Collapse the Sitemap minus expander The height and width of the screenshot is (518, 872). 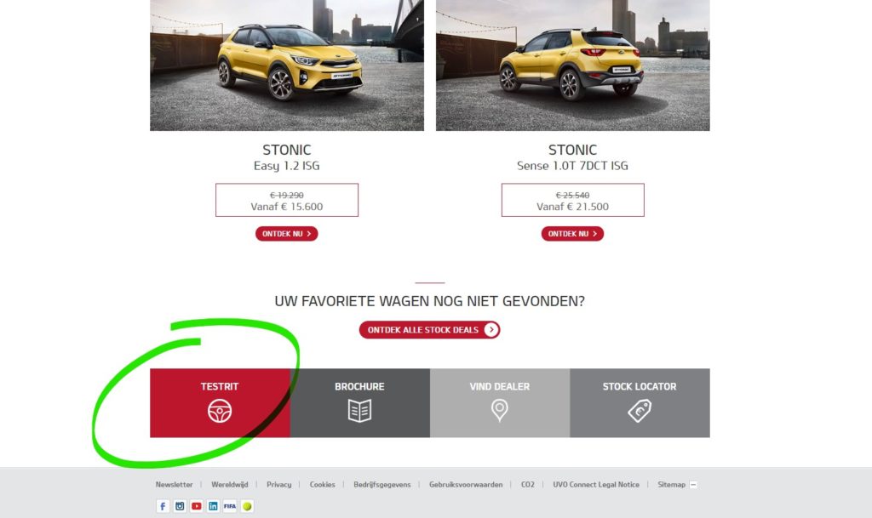tap(693, 485)
